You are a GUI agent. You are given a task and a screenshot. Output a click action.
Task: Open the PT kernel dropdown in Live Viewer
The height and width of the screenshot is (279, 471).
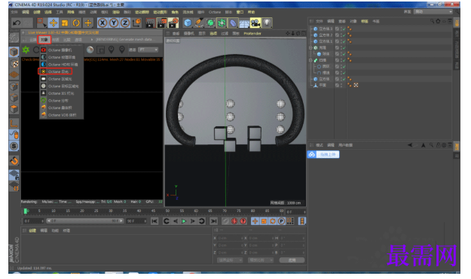[x=148, y=50]
